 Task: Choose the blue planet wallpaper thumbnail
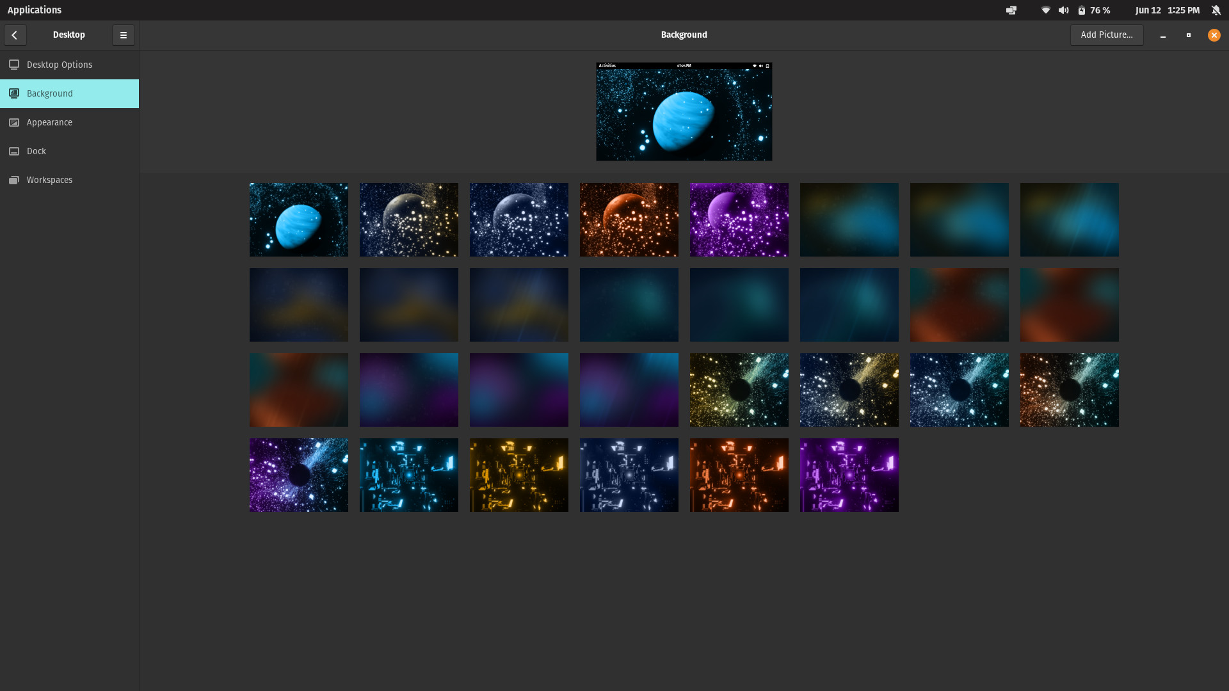pos(299,219)
